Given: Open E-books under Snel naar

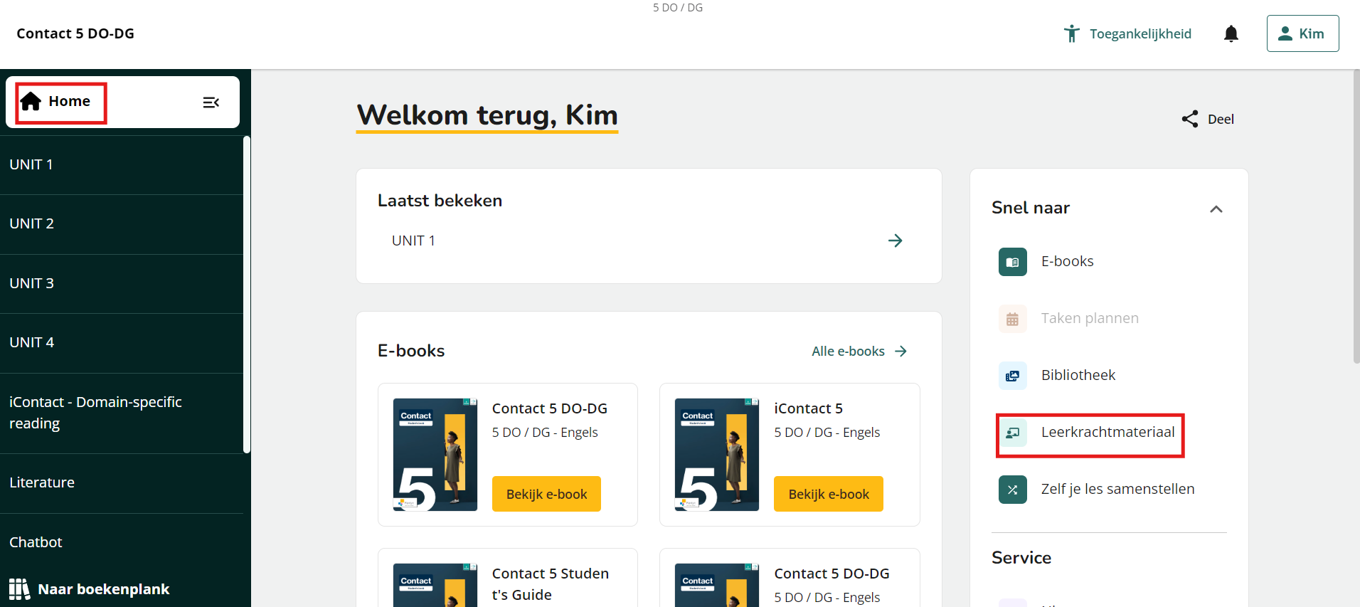Looking at the screenshot, I should point(1067,261).
